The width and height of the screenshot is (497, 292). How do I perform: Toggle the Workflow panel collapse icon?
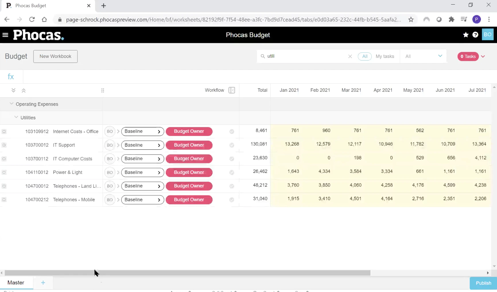click(232, 90)
